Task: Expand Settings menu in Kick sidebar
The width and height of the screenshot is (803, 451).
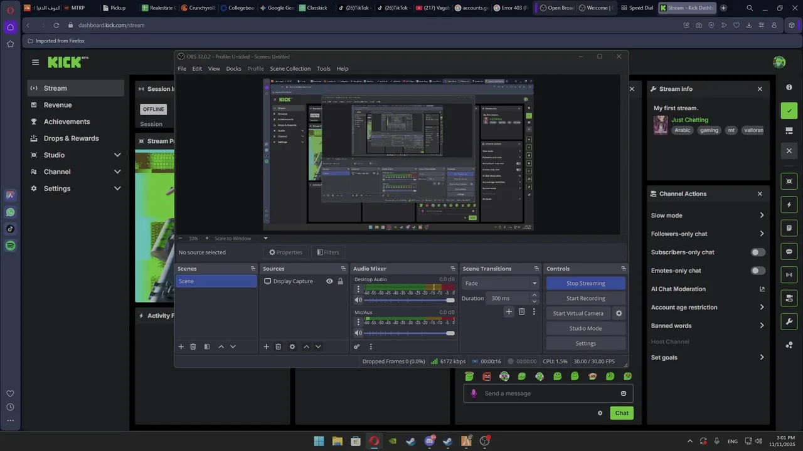Action: (117, 189)
